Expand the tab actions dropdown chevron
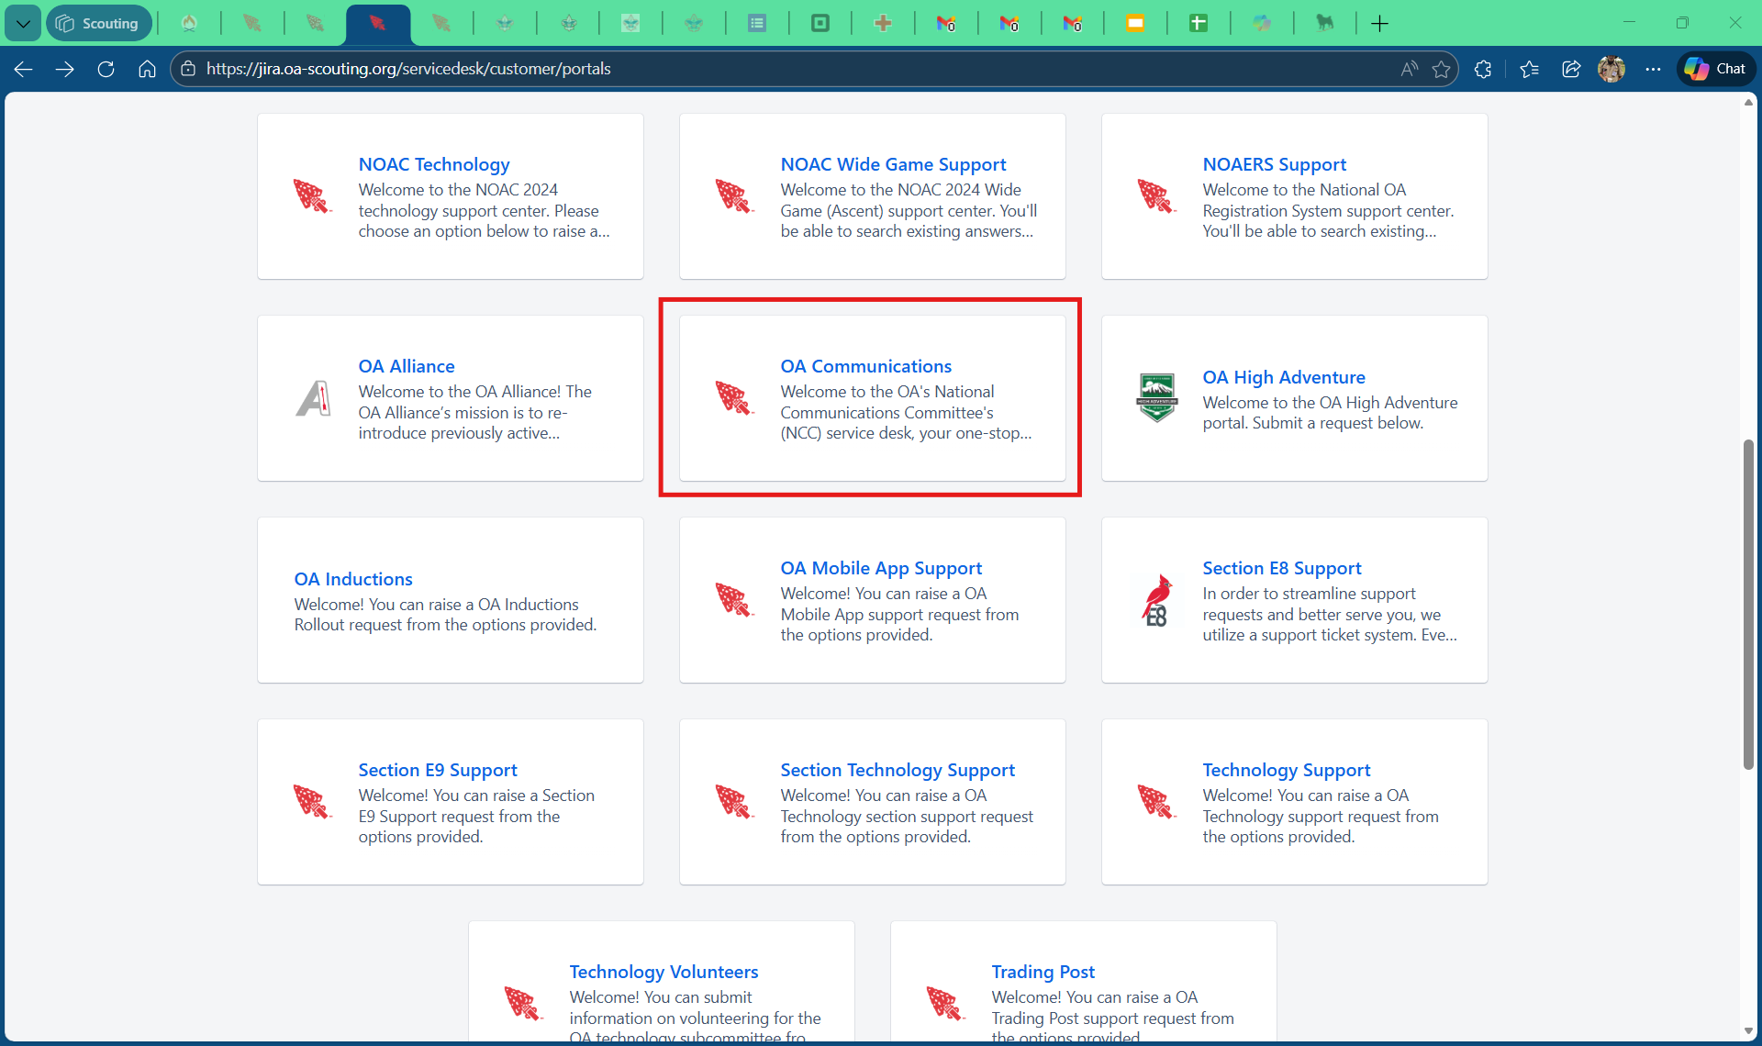This screenshot has width=1762, height=1046. [x=22, y=23]
